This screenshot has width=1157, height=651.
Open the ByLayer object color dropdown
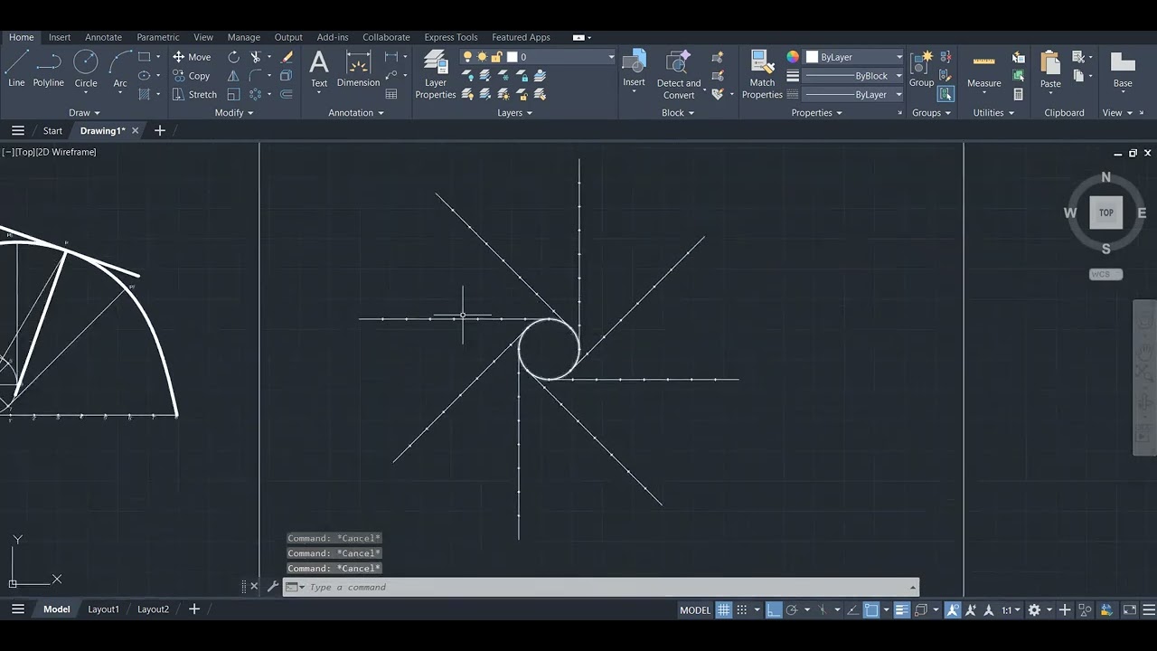(x=854, y=57)
